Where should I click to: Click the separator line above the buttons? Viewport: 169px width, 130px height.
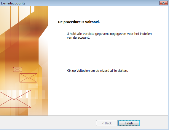[84, 116]
